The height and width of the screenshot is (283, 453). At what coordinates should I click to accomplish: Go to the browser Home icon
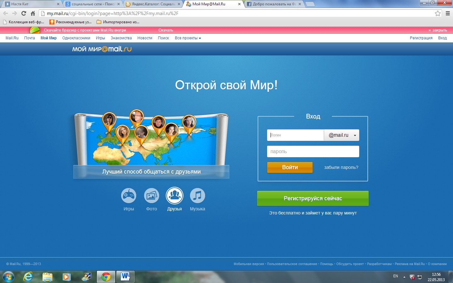33,13
